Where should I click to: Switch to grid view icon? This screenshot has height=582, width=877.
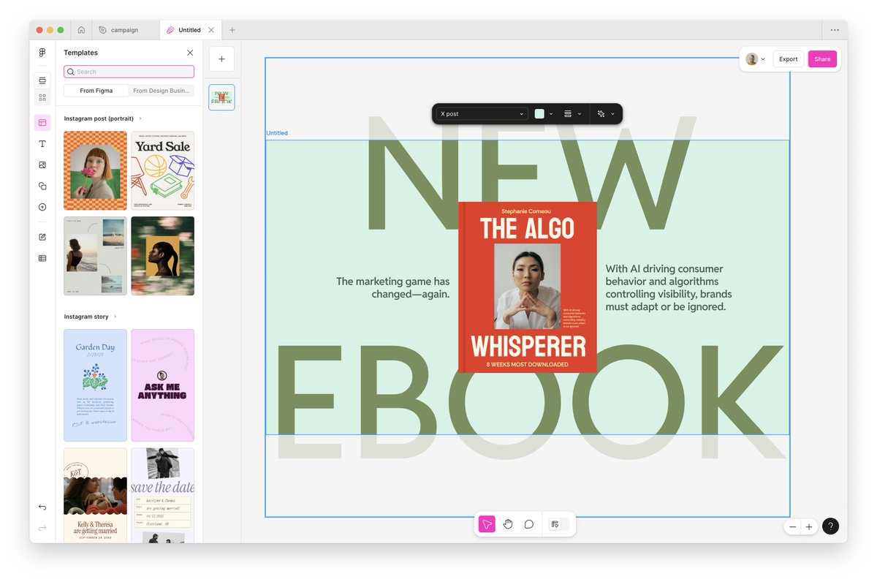(42, 97)
